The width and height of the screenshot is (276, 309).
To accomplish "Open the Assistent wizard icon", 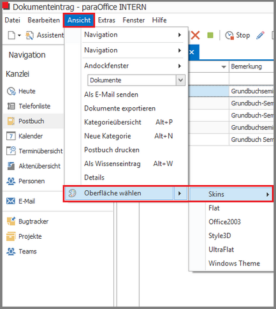I will (29, 35).
